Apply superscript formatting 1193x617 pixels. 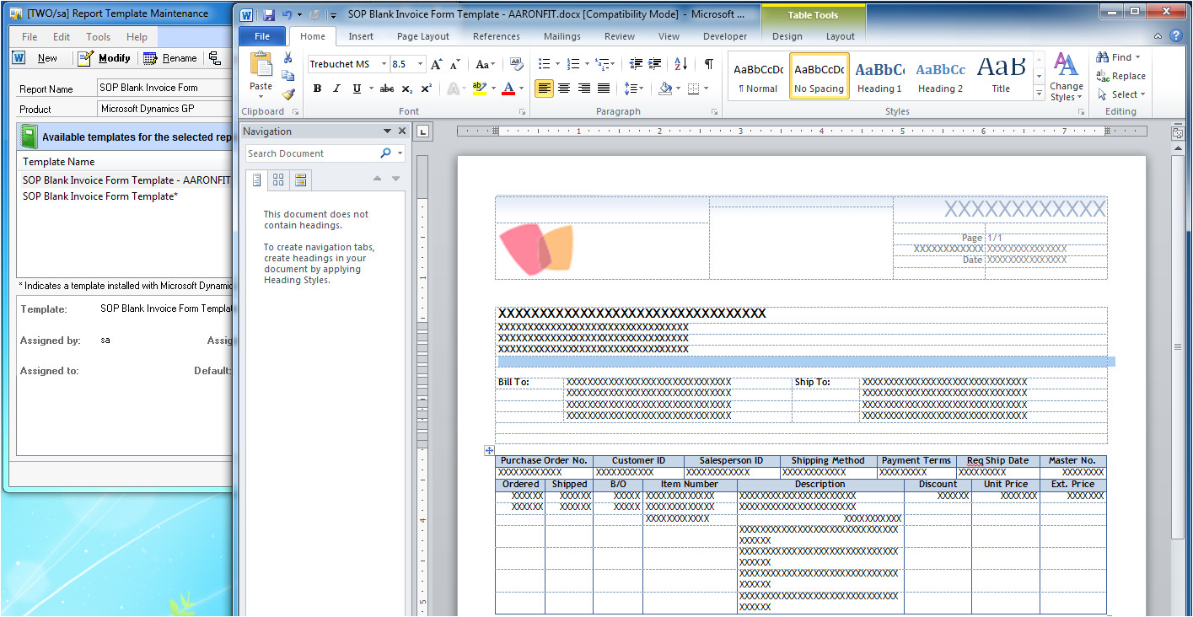click(x=427, y=89)
